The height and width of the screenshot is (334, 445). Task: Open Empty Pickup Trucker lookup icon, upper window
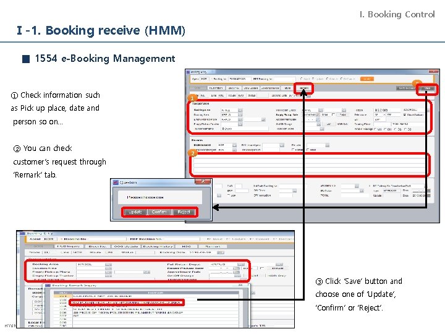point(240,124)
